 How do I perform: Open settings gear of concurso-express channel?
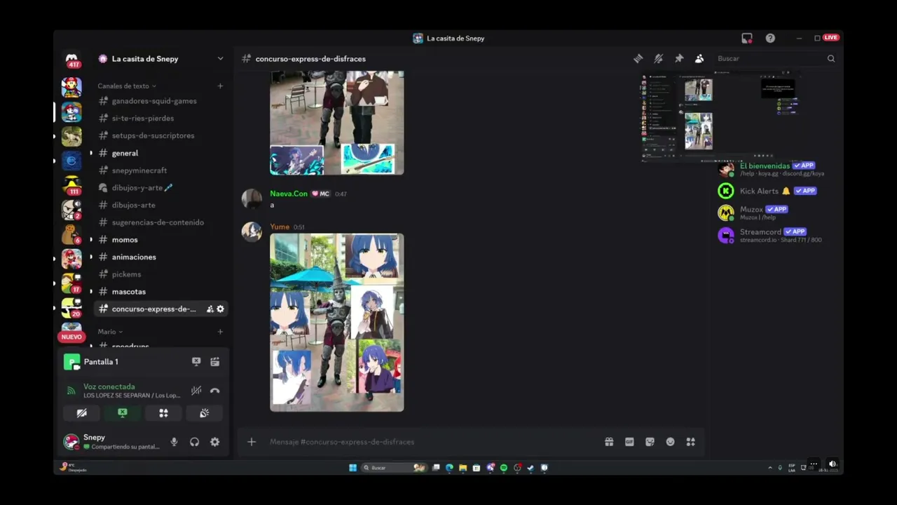click(x=221, y=309)
